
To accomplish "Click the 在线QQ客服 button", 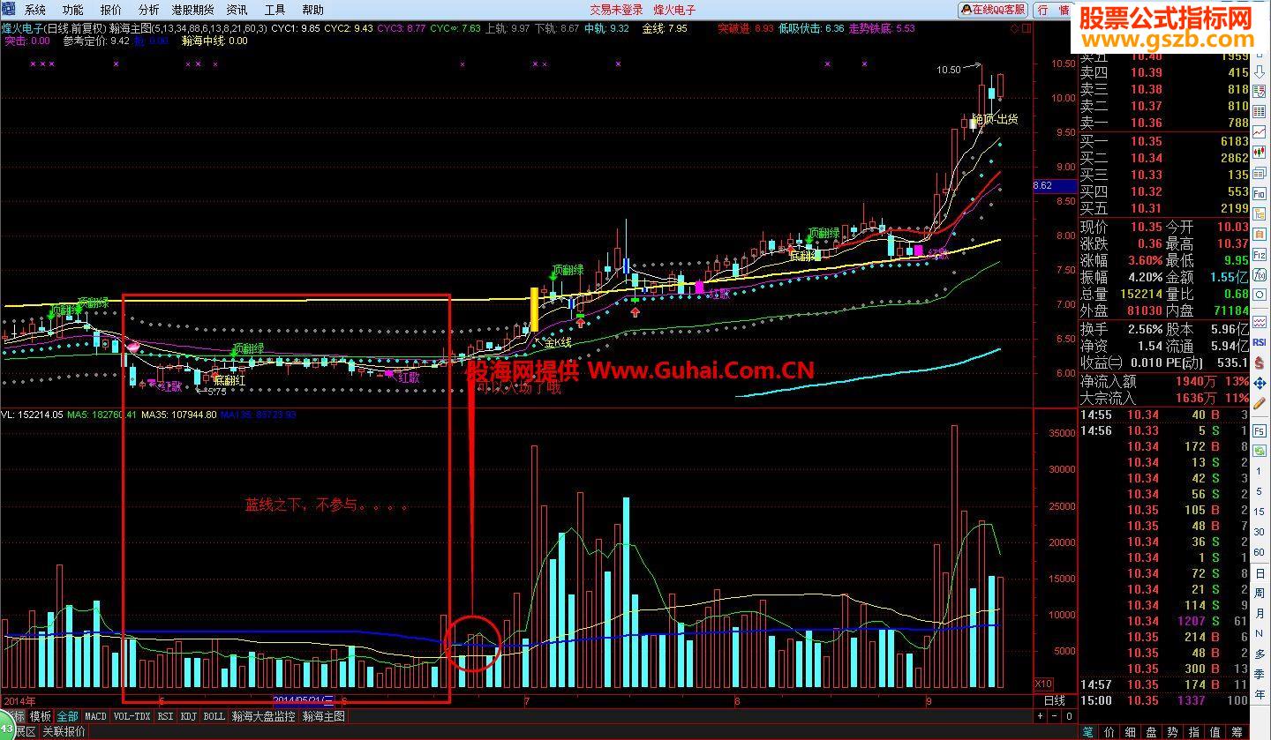I will (994, 10).
